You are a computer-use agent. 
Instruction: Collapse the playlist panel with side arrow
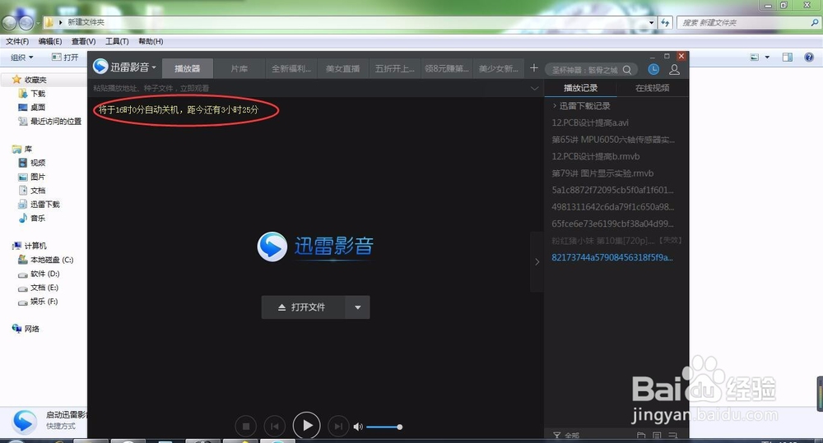tap(537, 261)
